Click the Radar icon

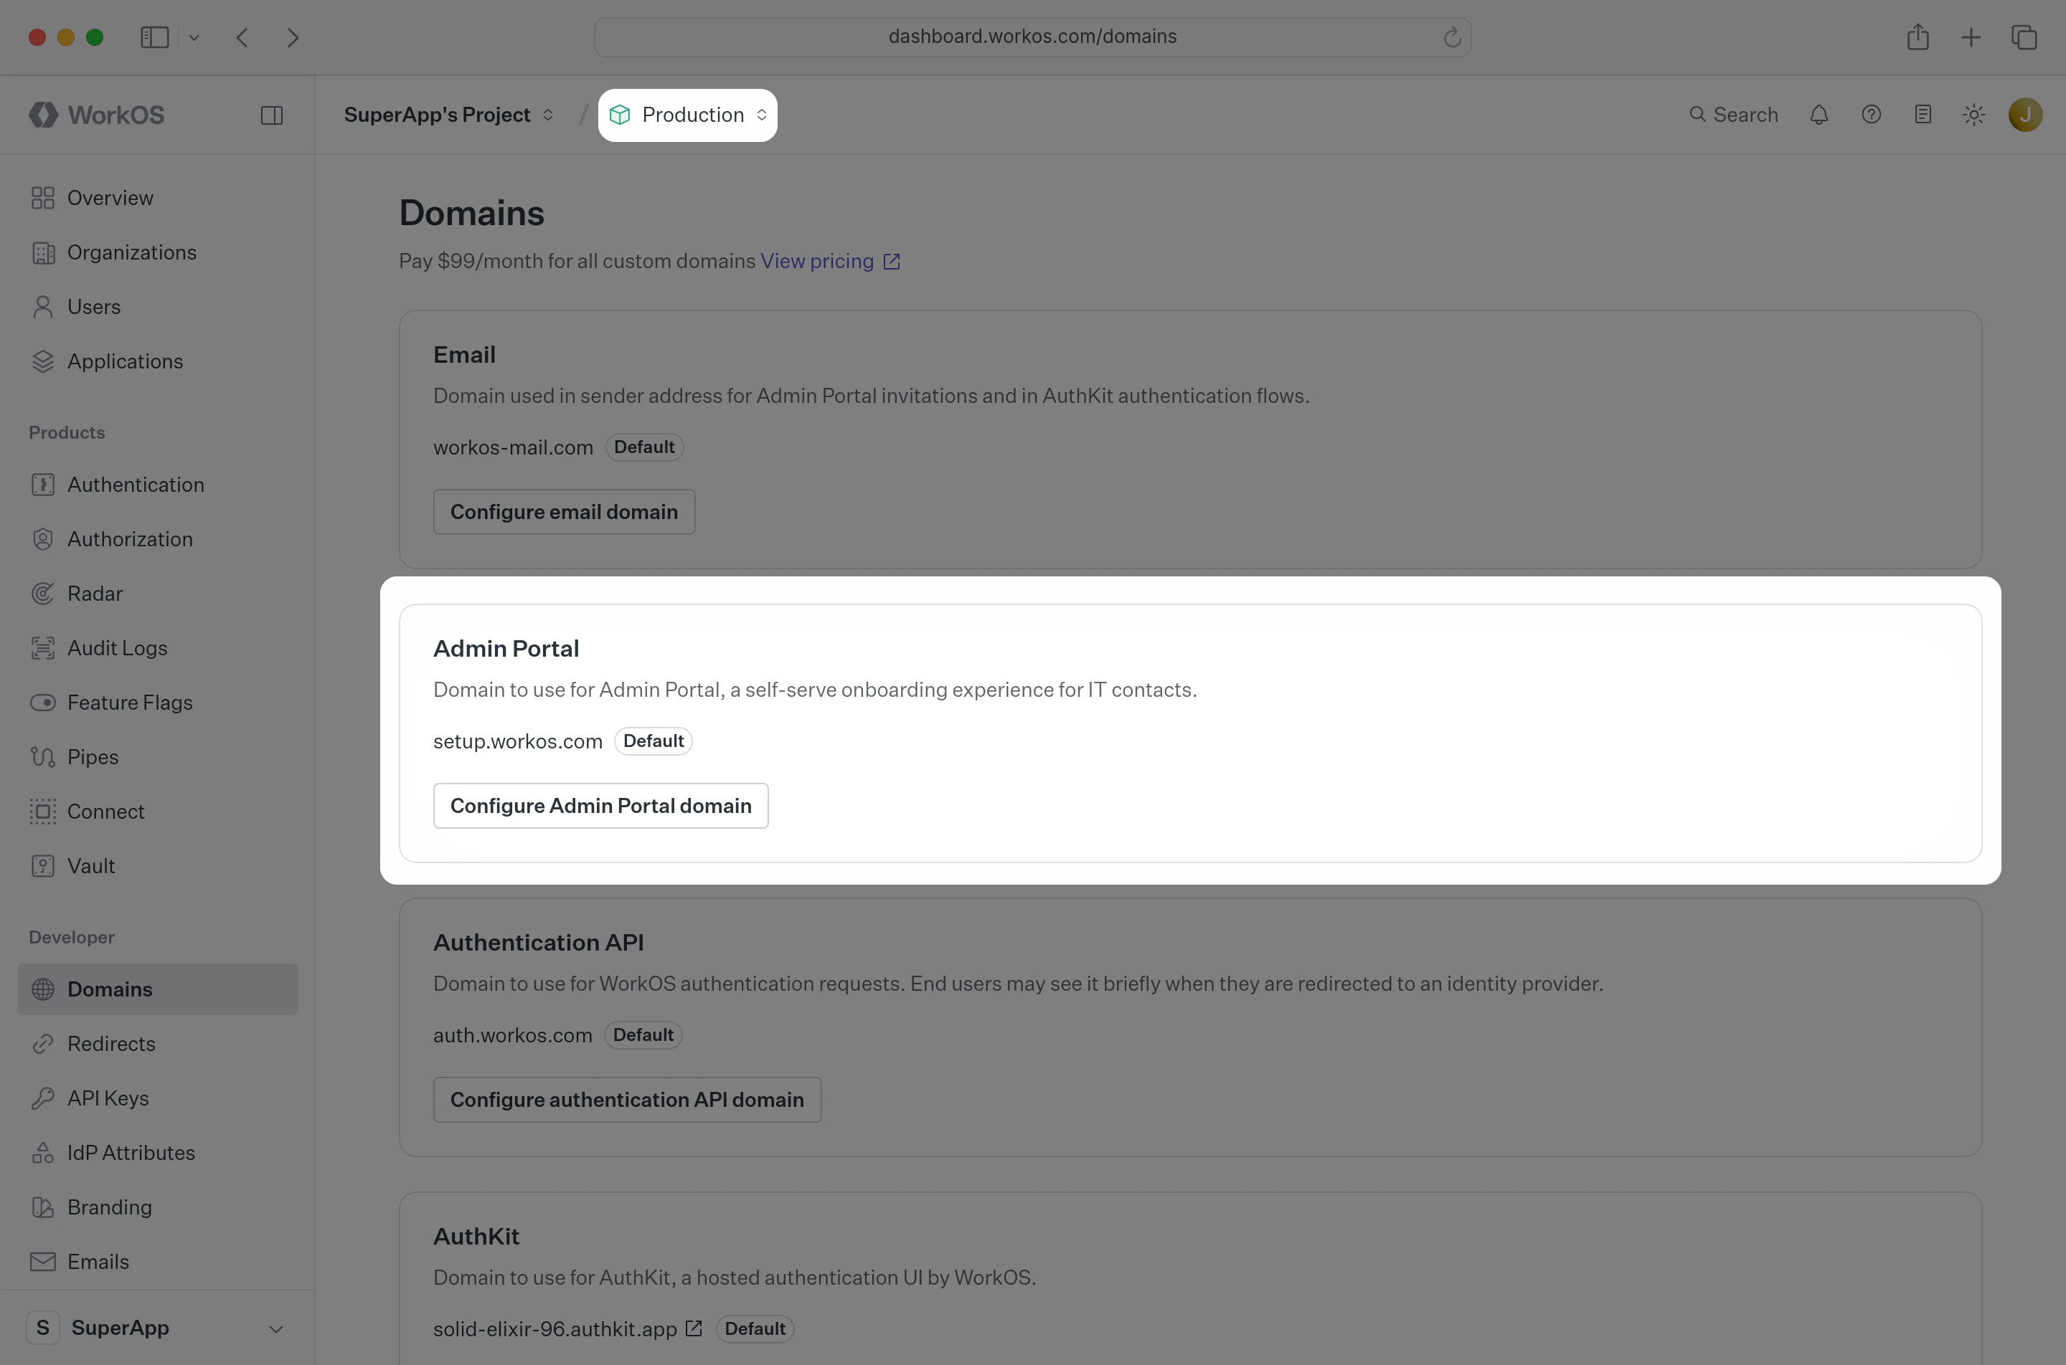pyautogui.click(x=42, y=594)
